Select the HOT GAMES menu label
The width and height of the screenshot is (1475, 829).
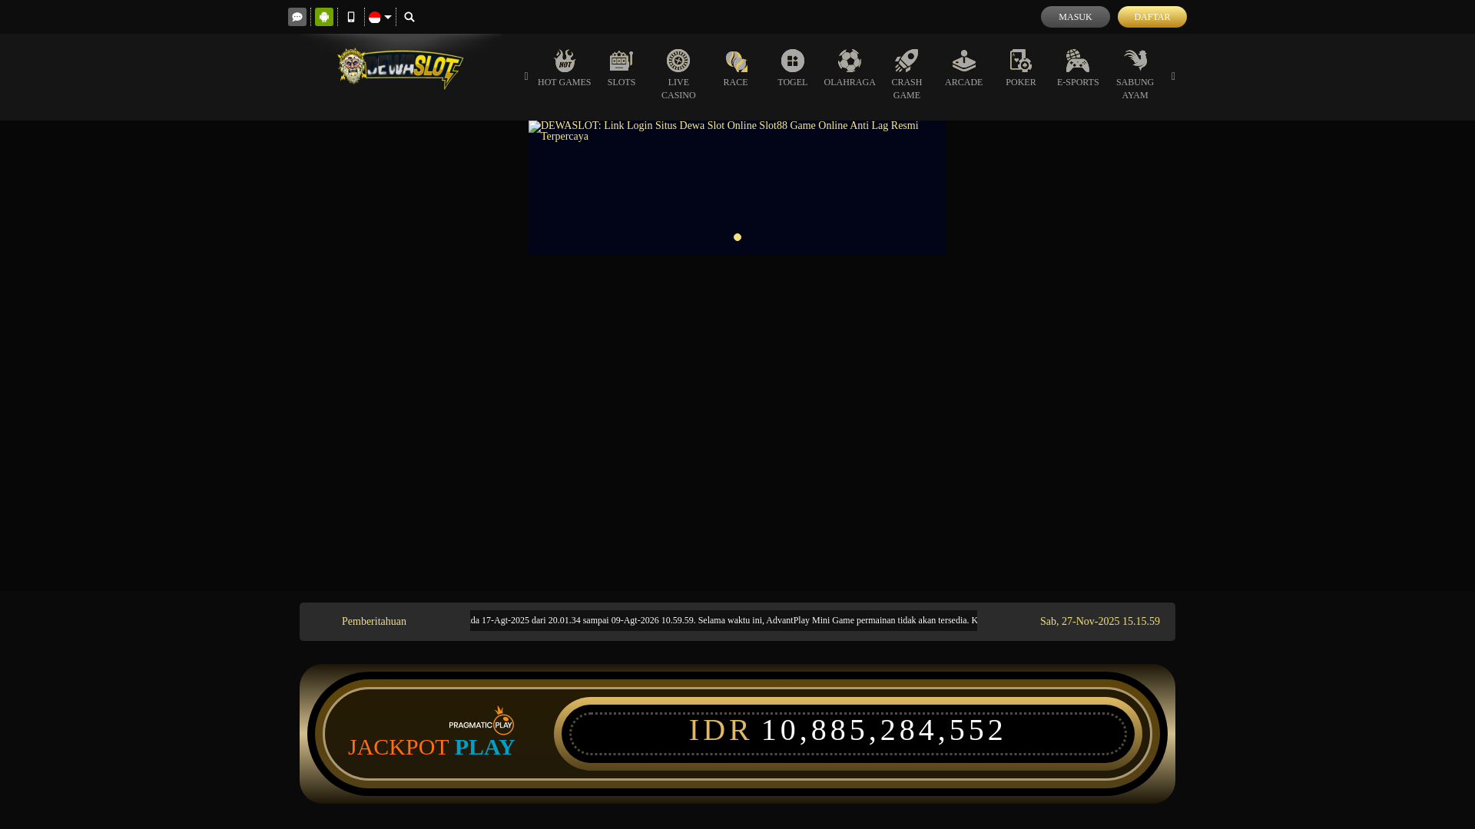[565, 82]
